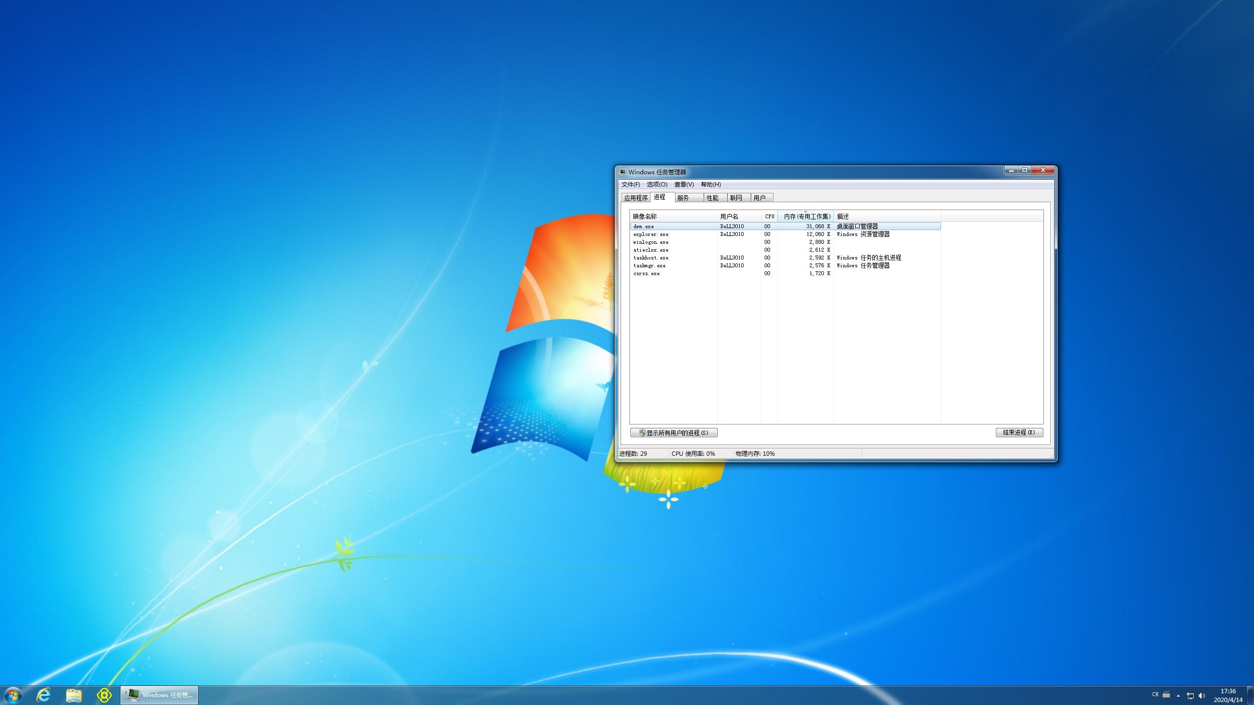This screenshot has height=705, width=1254.
Task: Open the yellow flower app in taskbar
Action: click(104, 695)
